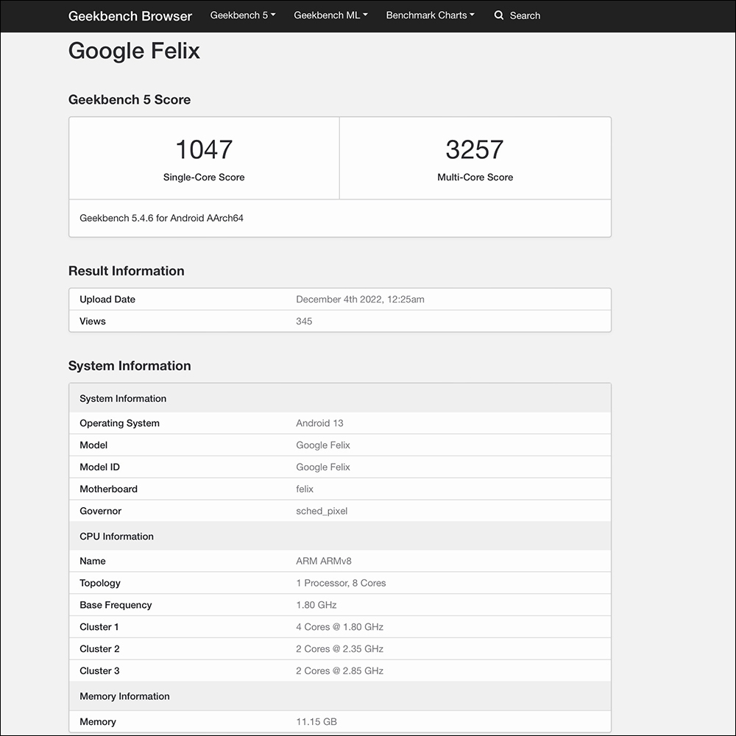Click the Cluster 1 row label
The height and width of the screenshot is (736, 736).
pos(99,626)
